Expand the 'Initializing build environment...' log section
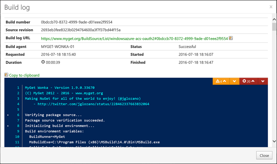 [8, 126]
